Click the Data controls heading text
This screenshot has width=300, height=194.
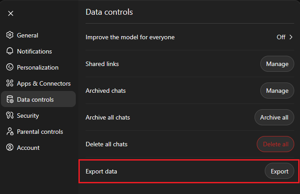point(109,12)
